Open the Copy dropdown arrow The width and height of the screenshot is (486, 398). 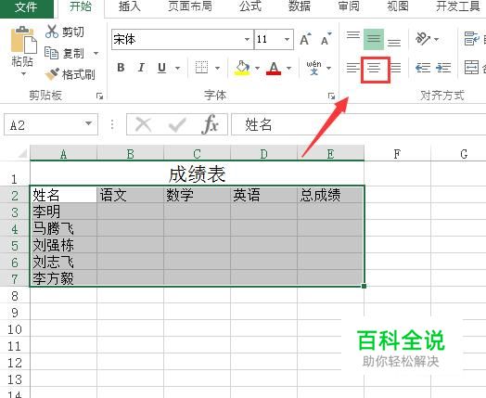[96, 53]
